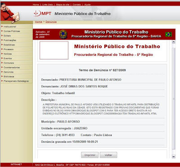Click the Salvador, 15 de setembro date text
The height and width of the screenshot is (167, 180).
coord(43,34)
